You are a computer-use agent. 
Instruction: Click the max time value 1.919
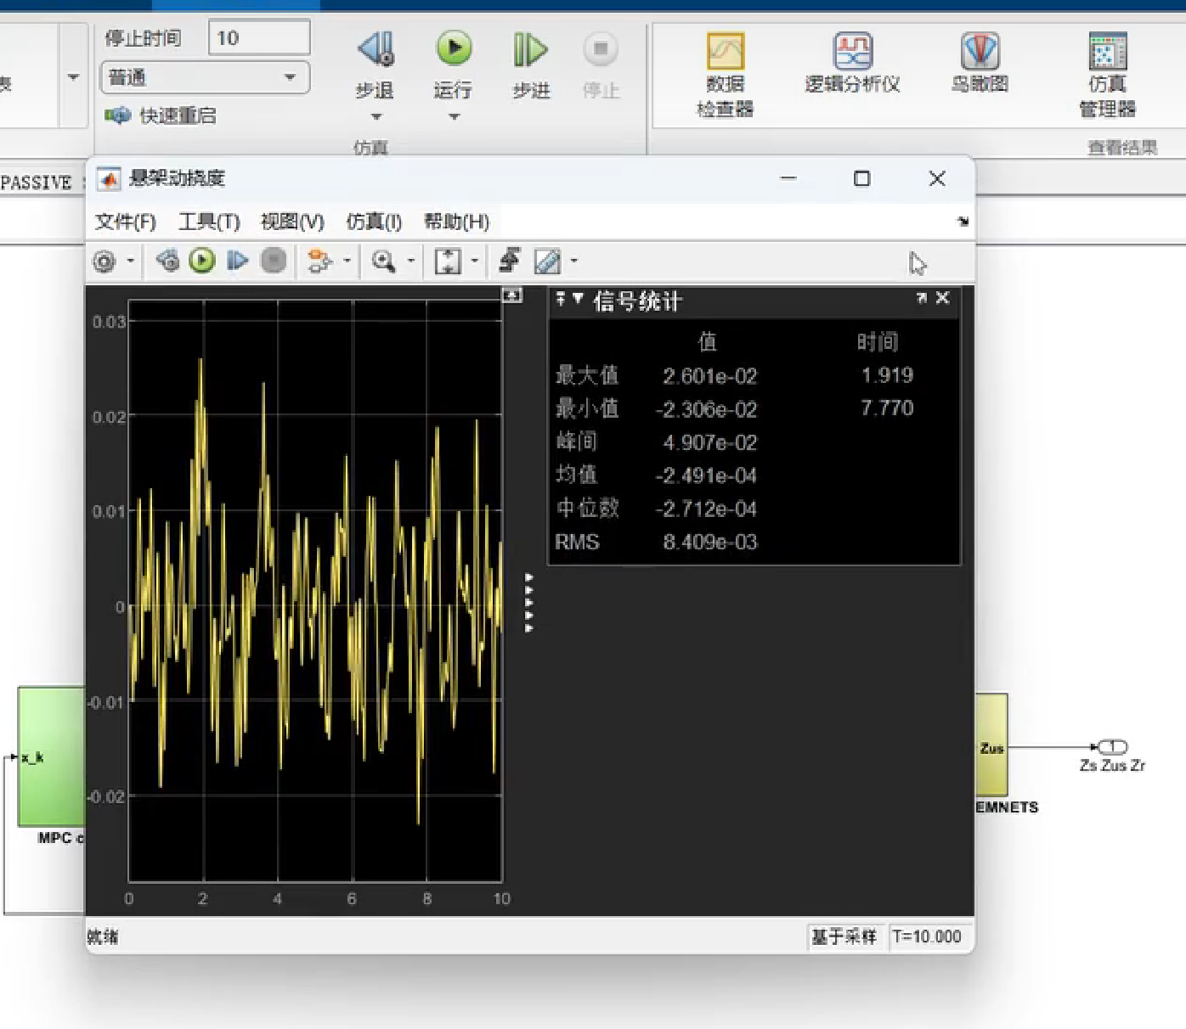pos(887,375)
